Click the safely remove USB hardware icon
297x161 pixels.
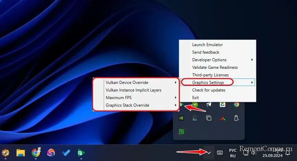[236, 118]
